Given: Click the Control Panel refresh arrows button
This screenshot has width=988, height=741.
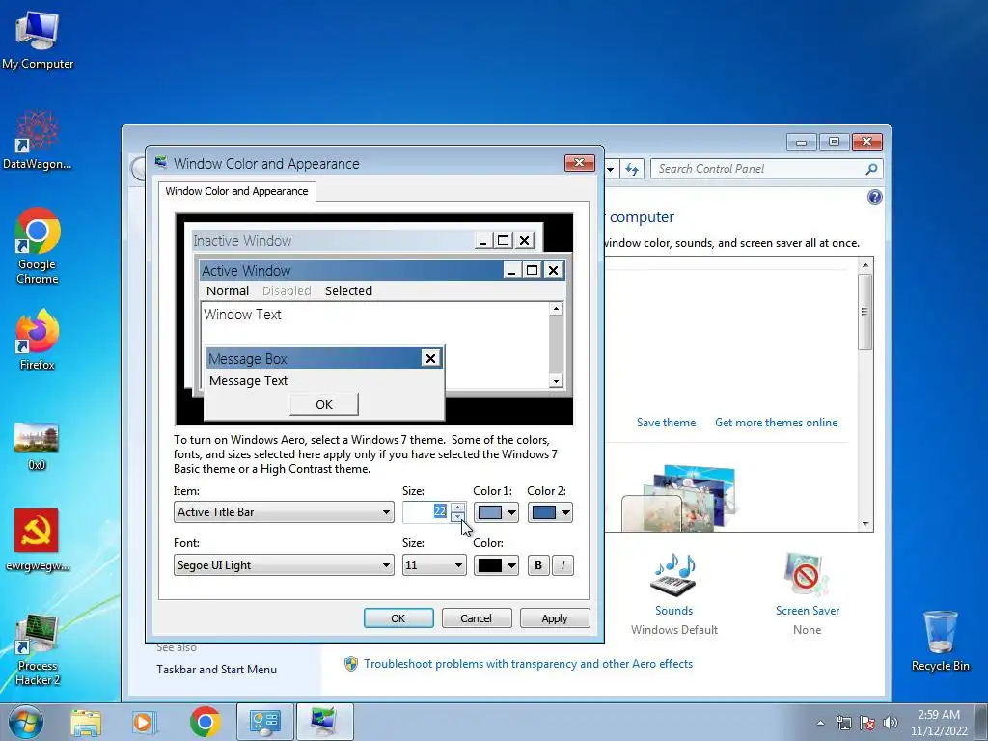Looking at the screenshot, I should pos(632,169).
